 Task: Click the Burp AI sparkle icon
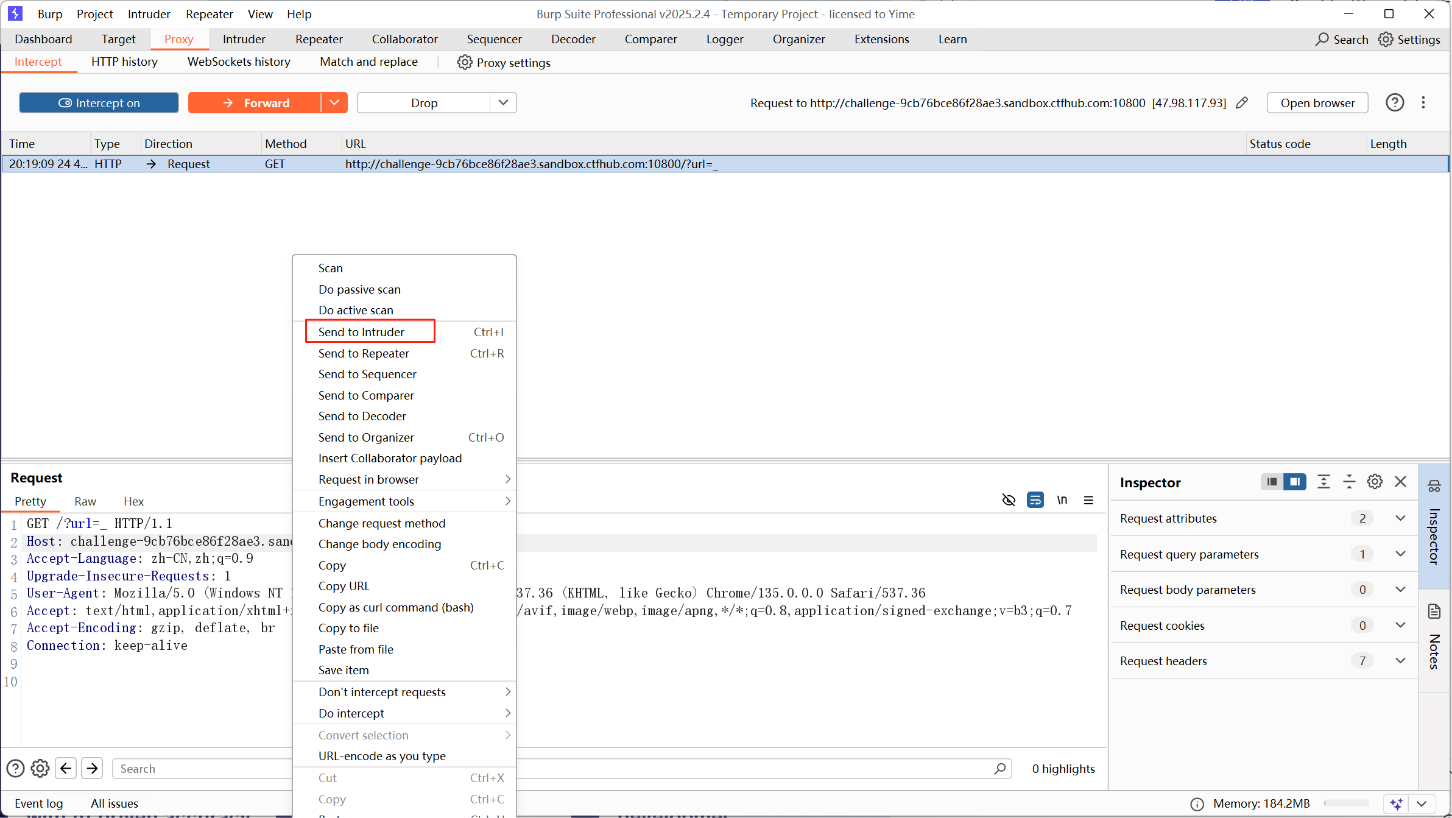click(x=1396, y=803)
